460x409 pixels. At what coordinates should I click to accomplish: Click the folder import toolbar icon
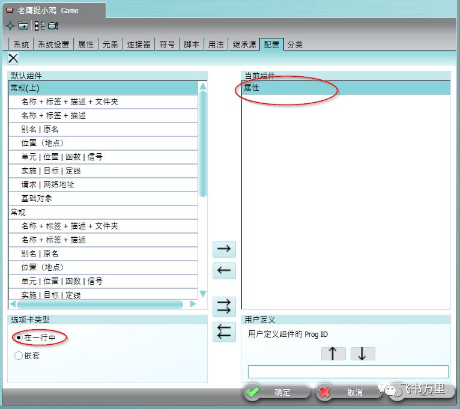pos(23,26)
